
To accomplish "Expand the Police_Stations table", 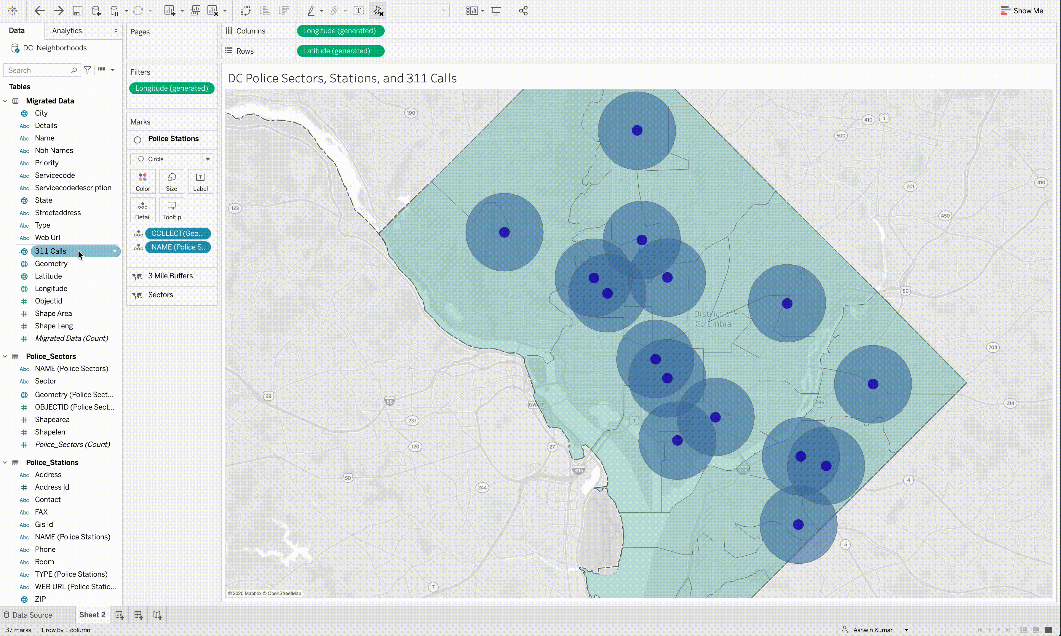I will pyautogui.click(x=5, y=462).
